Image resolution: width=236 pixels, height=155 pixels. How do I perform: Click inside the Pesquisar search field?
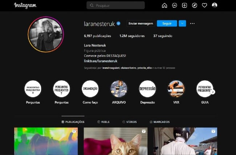(115, 5)
